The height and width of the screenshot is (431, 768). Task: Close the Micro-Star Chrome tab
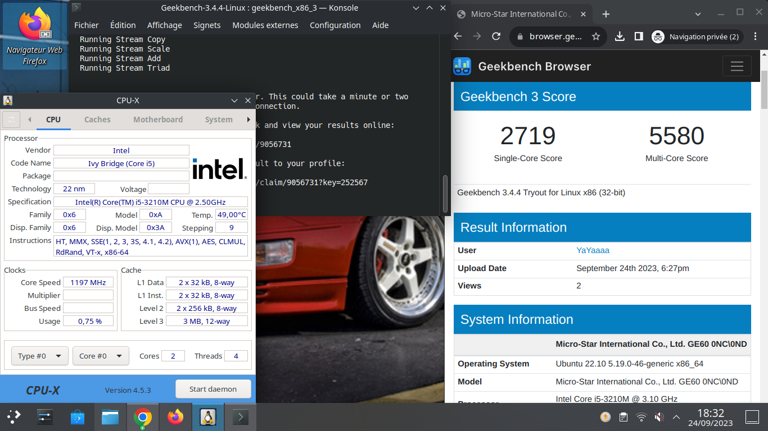tap(583, 14)
